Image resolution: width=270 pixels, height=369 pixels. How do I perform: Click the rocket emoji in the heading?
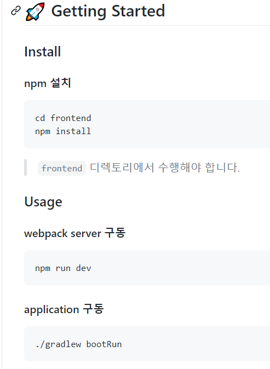click(35, 11)
